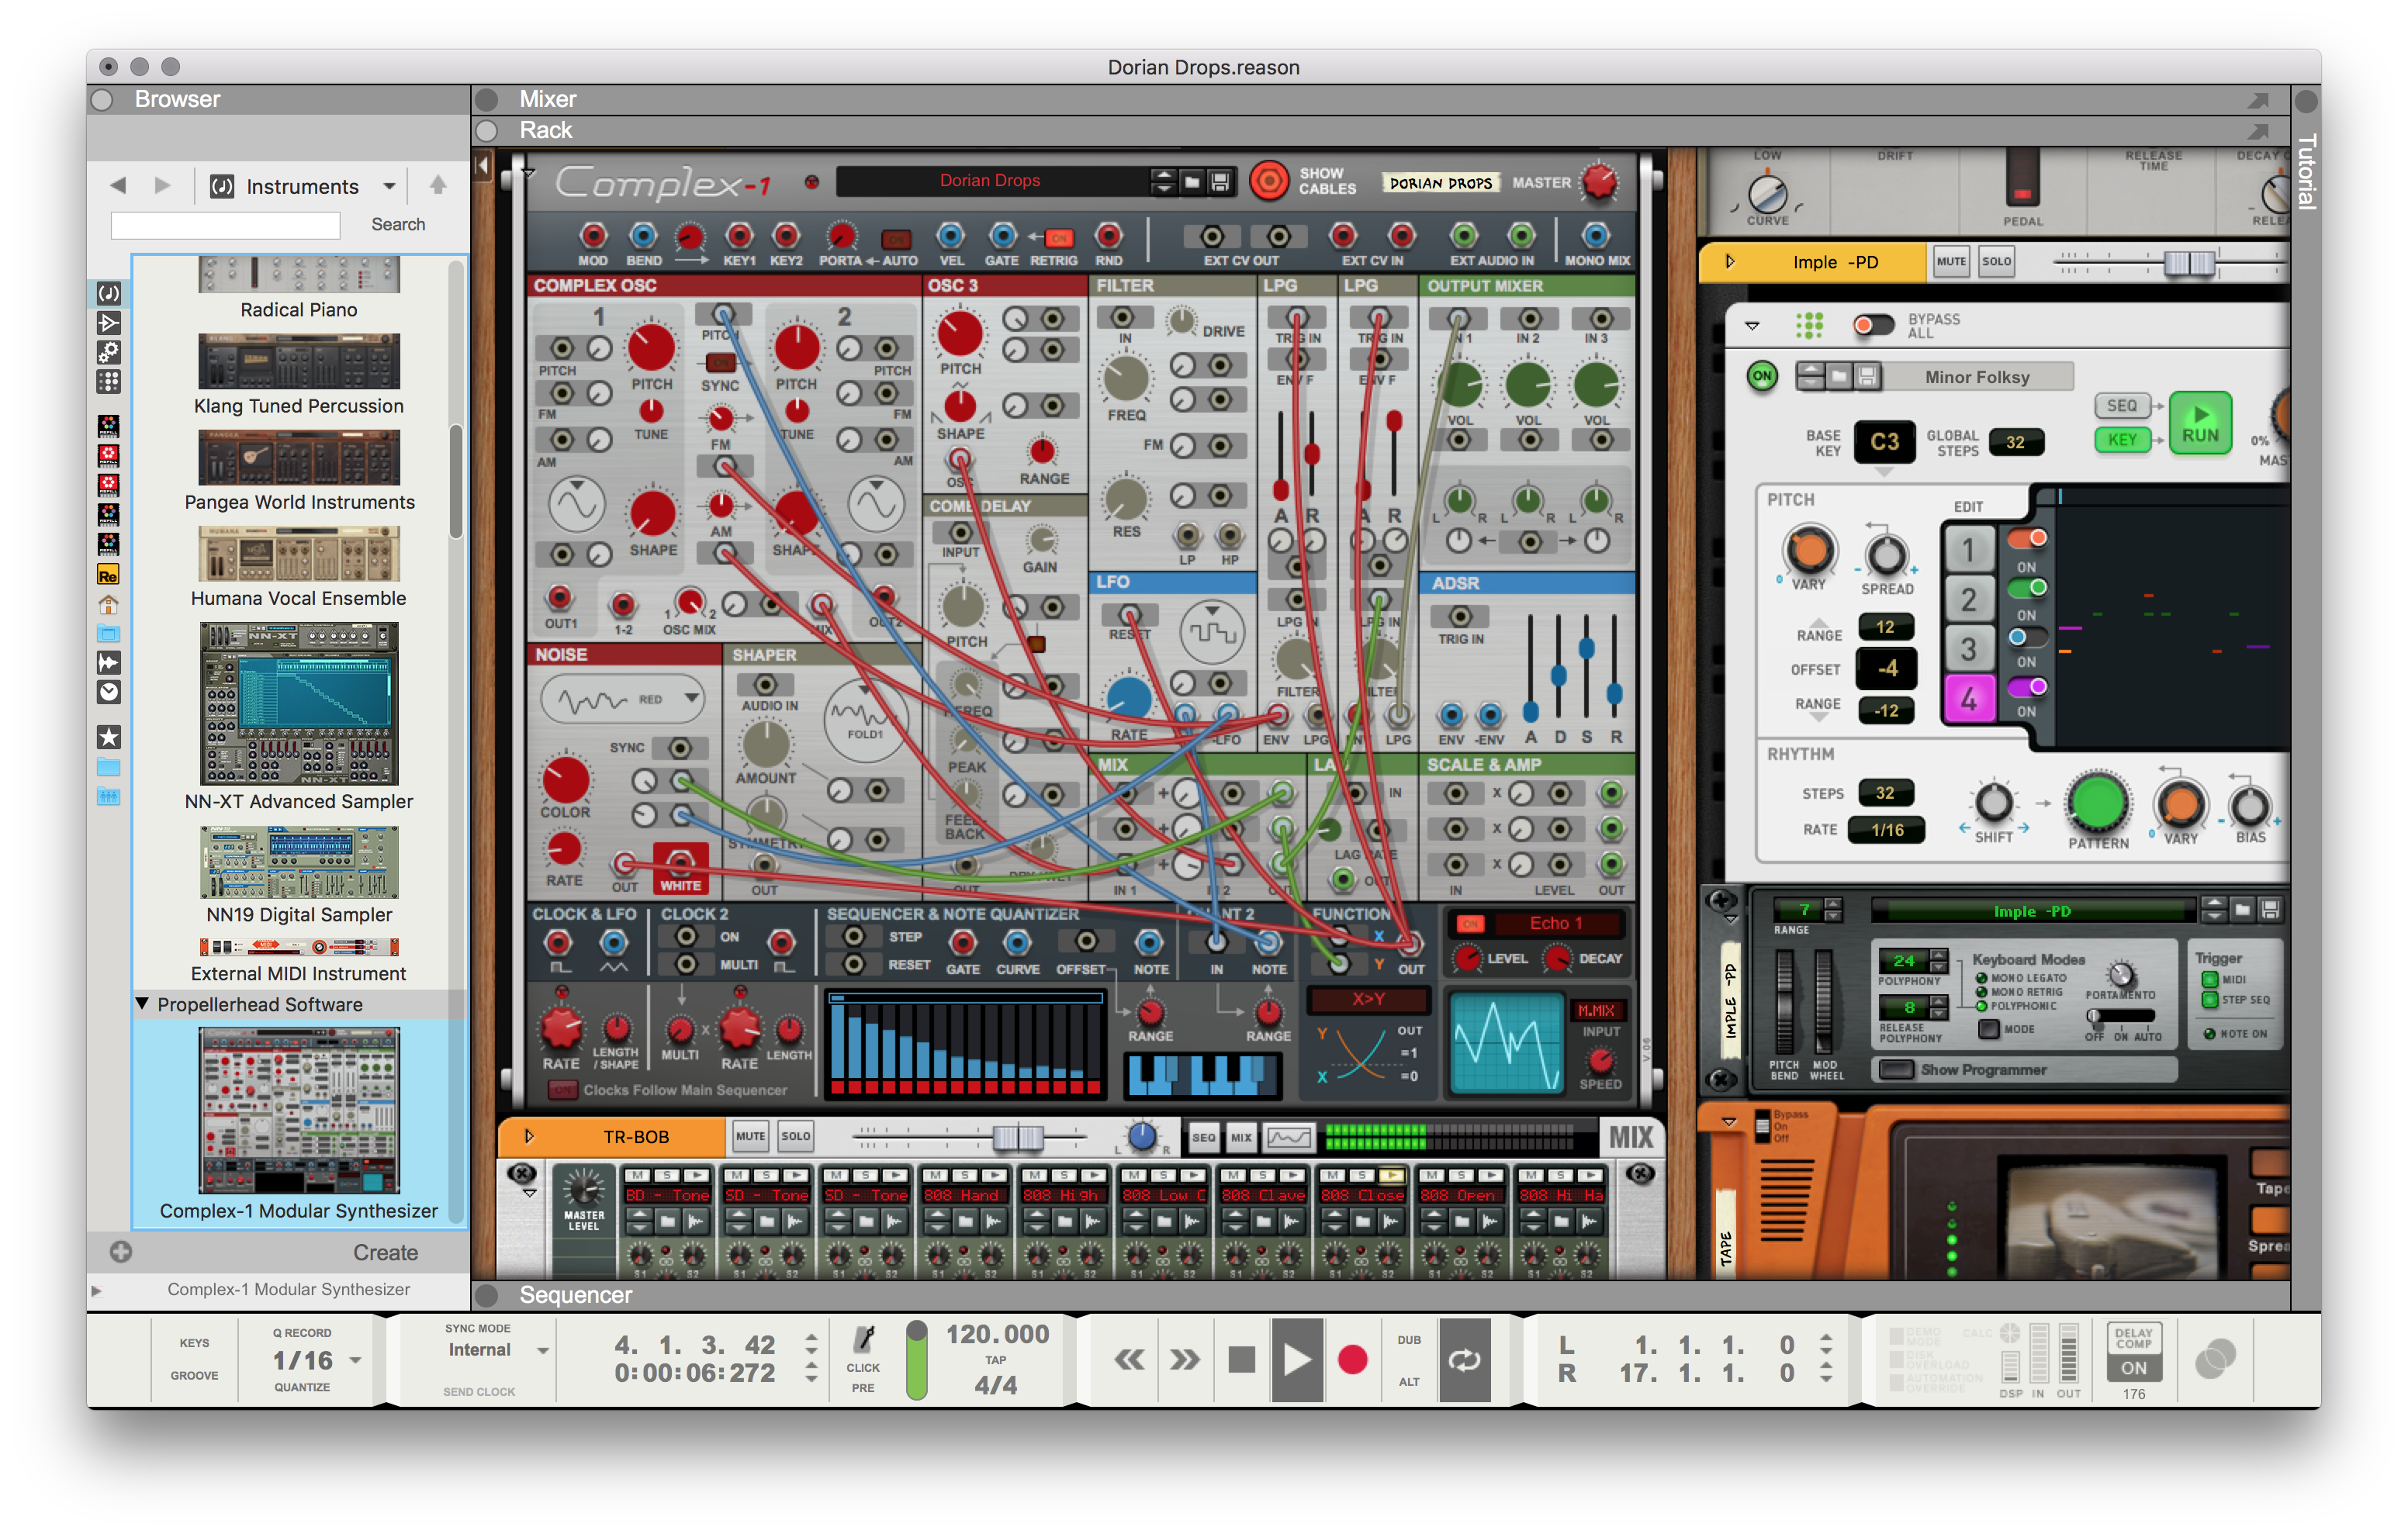Open the Rack panel header
This screenshot has width=2408, height=1534.
click(1380, 130)
